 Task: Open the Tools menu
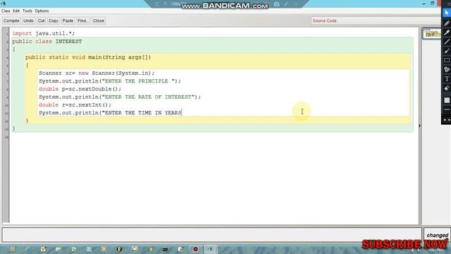click(27, 11)
